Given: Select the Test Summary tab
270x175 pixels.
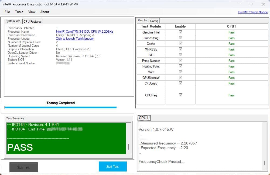Looking at the screenshot, I should pos(15,118).
